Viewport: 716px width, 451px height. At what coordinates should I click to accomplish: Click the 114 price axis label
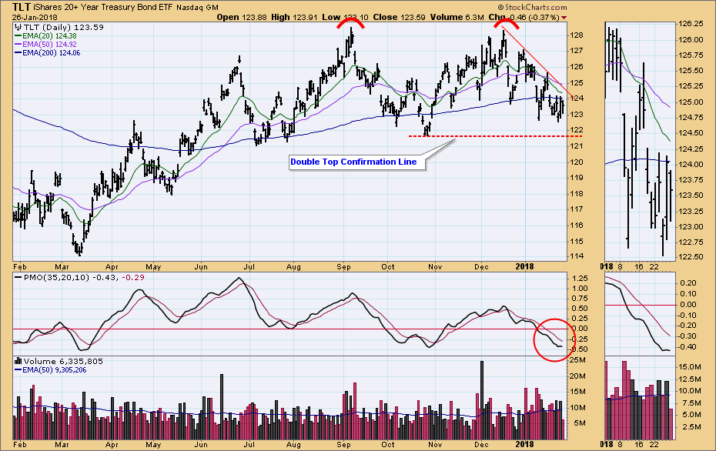[577, 256]
